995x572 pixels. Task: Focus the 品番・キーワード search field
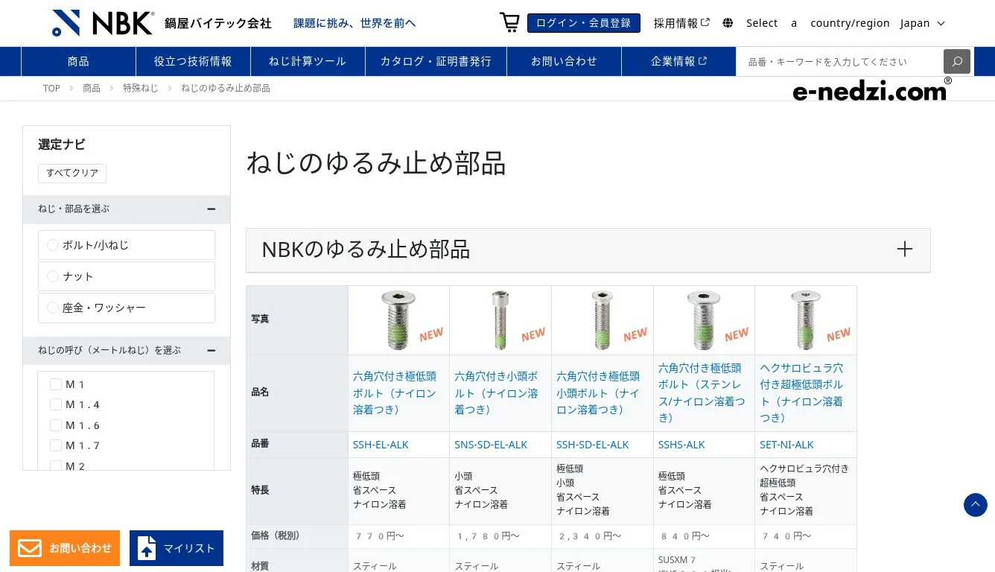point(839,61)
